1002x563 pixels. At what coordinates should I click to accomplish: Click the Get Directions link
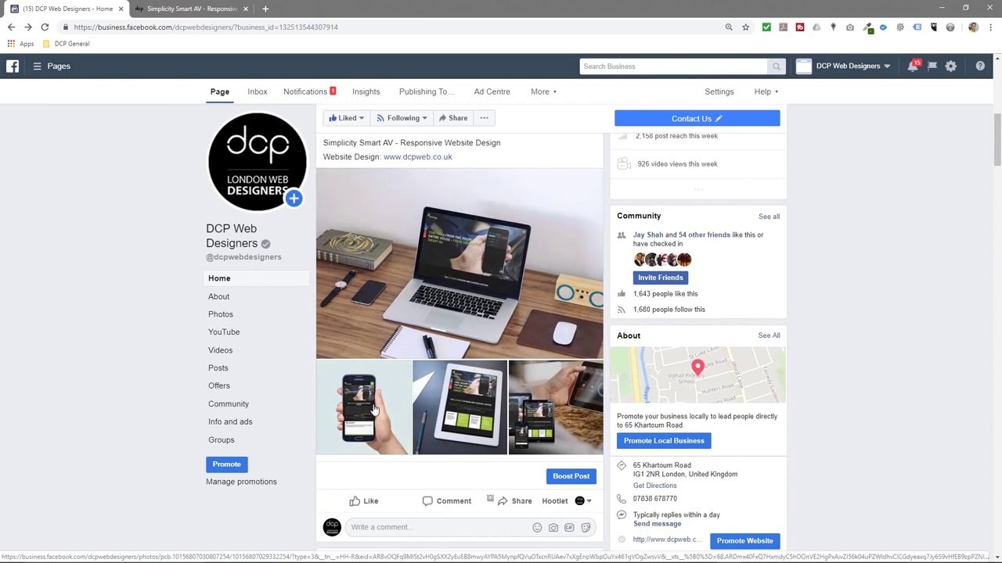tap(654, 486)
